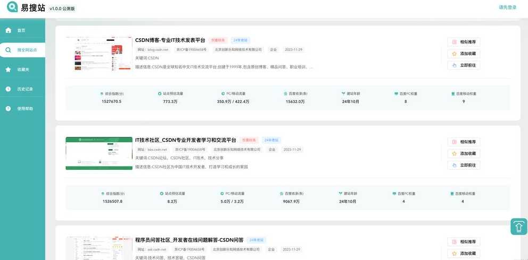Open 收藏夹 with the star icon
Screen dimensions: 528x260
(9, 70)
